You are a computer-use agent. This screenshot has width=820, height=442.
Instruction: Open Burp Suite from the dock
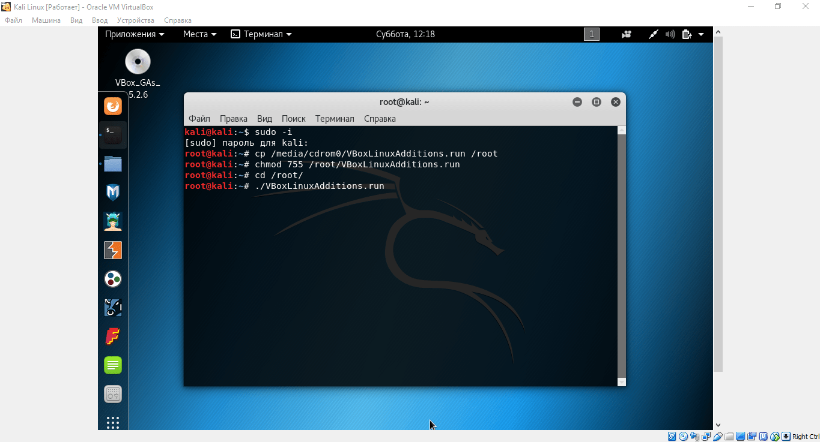coord(113,250)
